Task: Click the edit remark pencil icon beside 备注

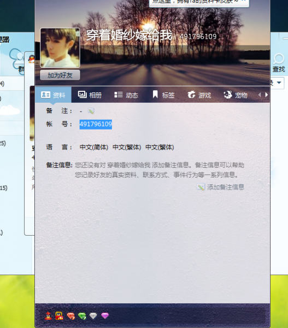Action: click(91, 111)
